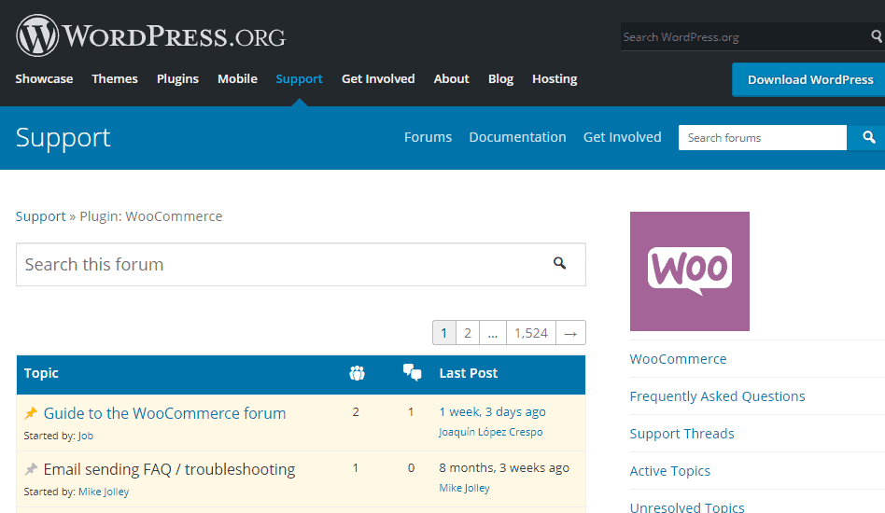Click the Download WordPress button
The width and height of the screenshot is (885, 513).
(809, 79)
